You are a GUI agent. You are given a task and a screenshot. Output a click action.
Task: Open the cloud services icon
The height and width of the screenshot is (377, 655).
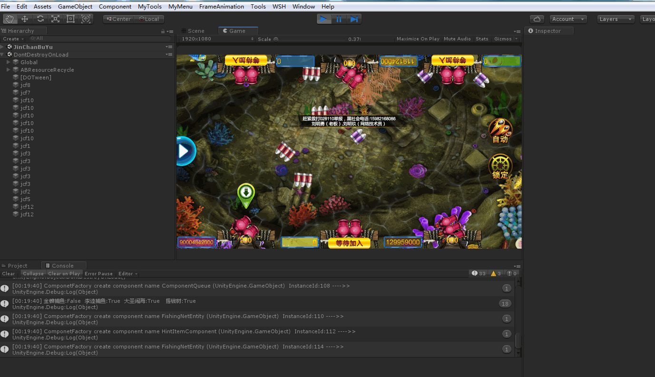pyautogui.click(x=537, y=19)
